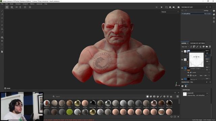Add a fill layer with bucket icon

tap(200, 47)
